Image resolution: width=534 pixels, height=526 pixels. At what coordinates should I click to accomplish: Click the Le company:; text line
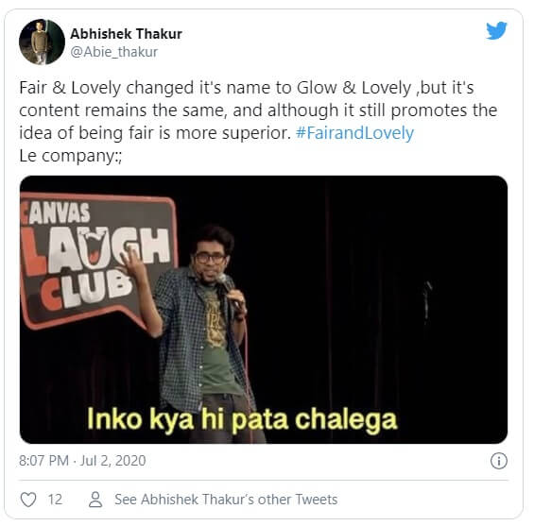(71, 156)
